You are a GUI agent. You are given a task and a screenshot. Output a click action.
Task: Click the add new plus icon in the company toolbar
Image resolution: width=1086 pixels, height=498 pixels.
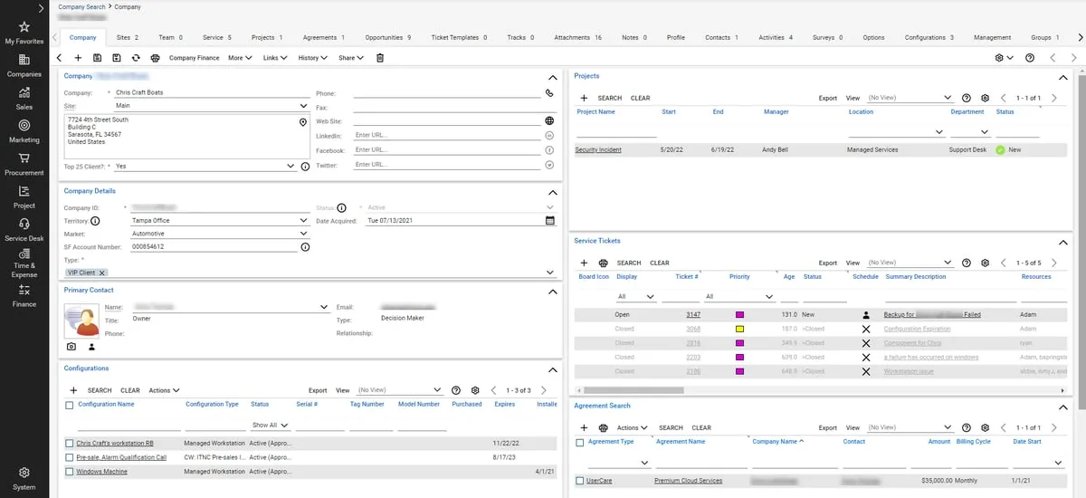point(78,58)
